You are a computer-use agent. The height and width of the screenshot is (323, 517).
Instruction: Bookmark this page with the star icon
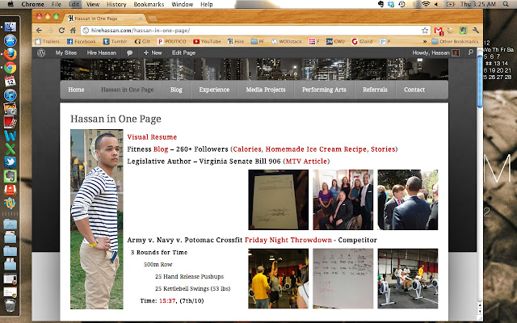coord(425,30)
